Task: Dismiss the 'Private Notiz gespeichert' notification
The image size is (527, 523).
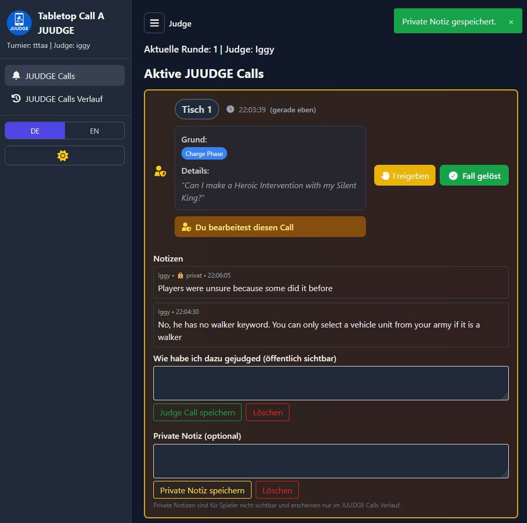Action: click(511, 22)
